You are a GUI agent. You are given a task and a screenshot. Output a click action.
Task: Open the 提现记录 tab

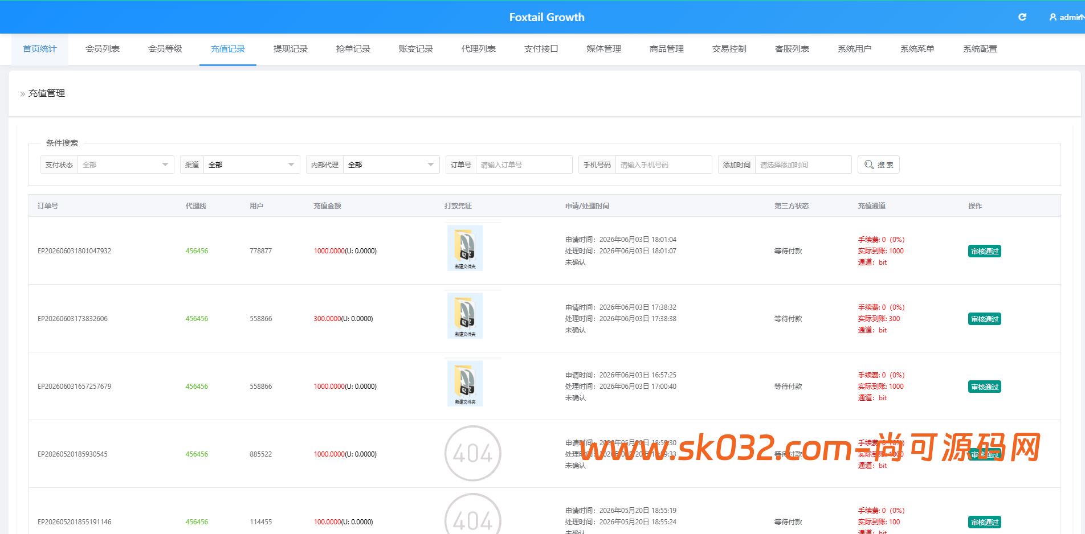291,49
